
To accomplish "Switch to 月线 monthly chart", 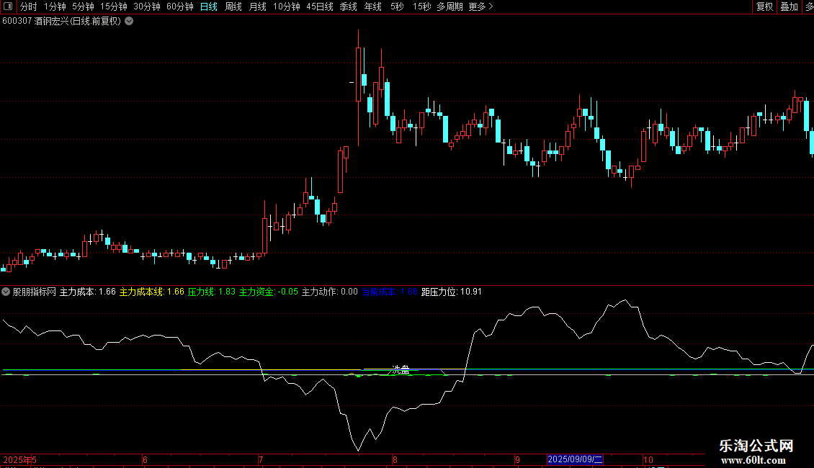I will click(257, 6).
